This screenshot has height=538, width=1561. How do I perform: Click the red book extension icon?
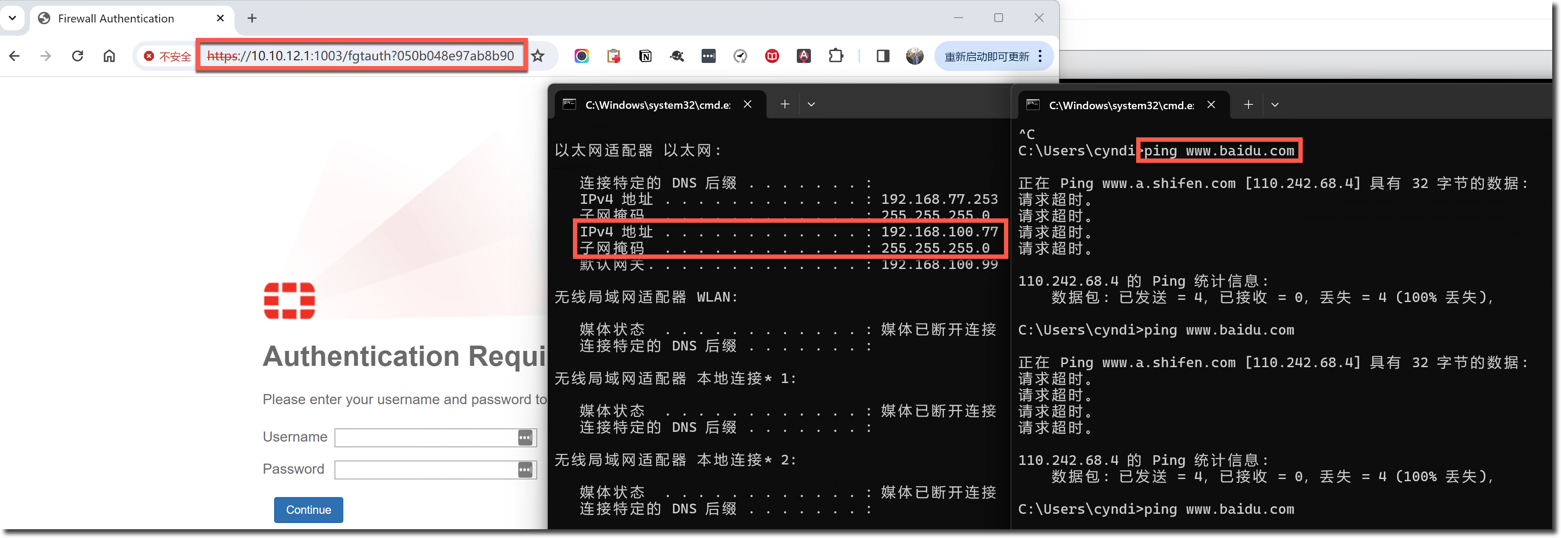pos(772,56)
